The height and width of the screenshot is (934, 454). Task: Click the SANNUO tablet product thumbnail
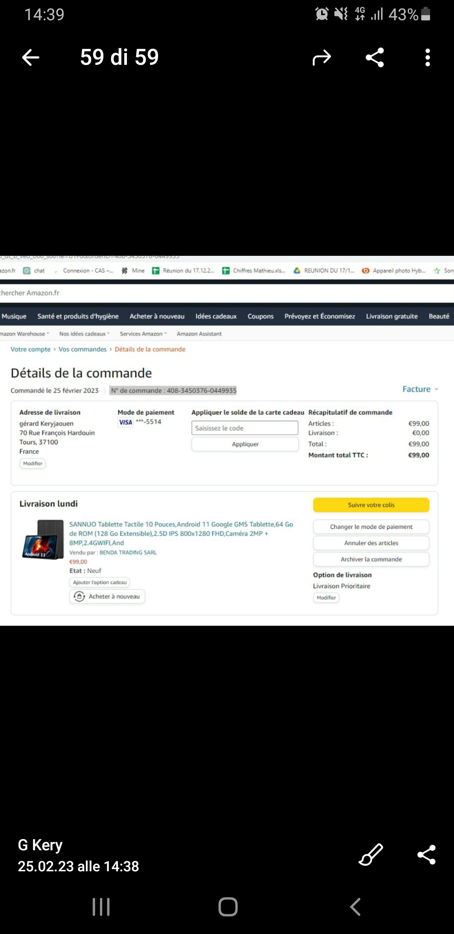(x=42, y=539)
